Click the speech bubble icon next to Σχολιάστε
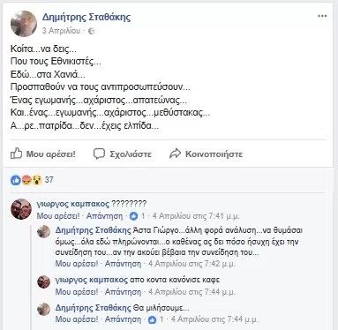The image size is (338, 330). coord(99,154)
